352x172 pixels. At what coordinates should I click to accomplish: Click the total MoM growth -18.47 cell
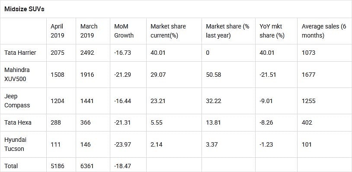122,166
